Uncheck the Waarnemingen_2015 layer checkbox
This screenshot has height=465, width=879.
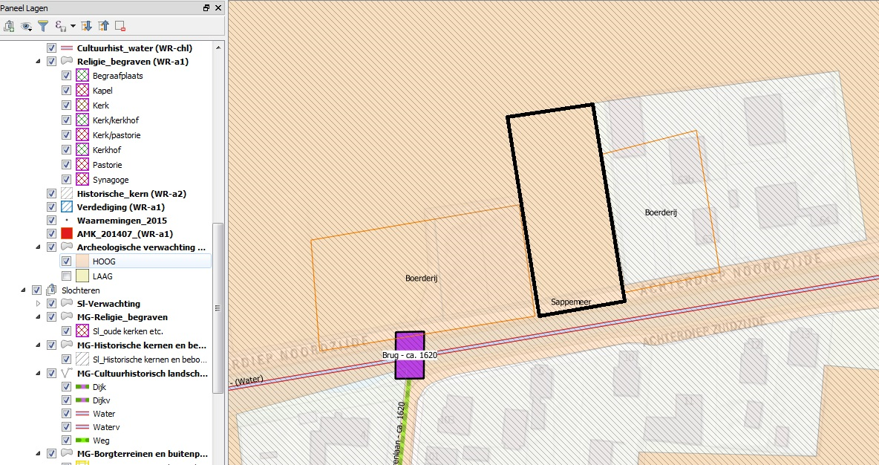click(x=51, y=221)
